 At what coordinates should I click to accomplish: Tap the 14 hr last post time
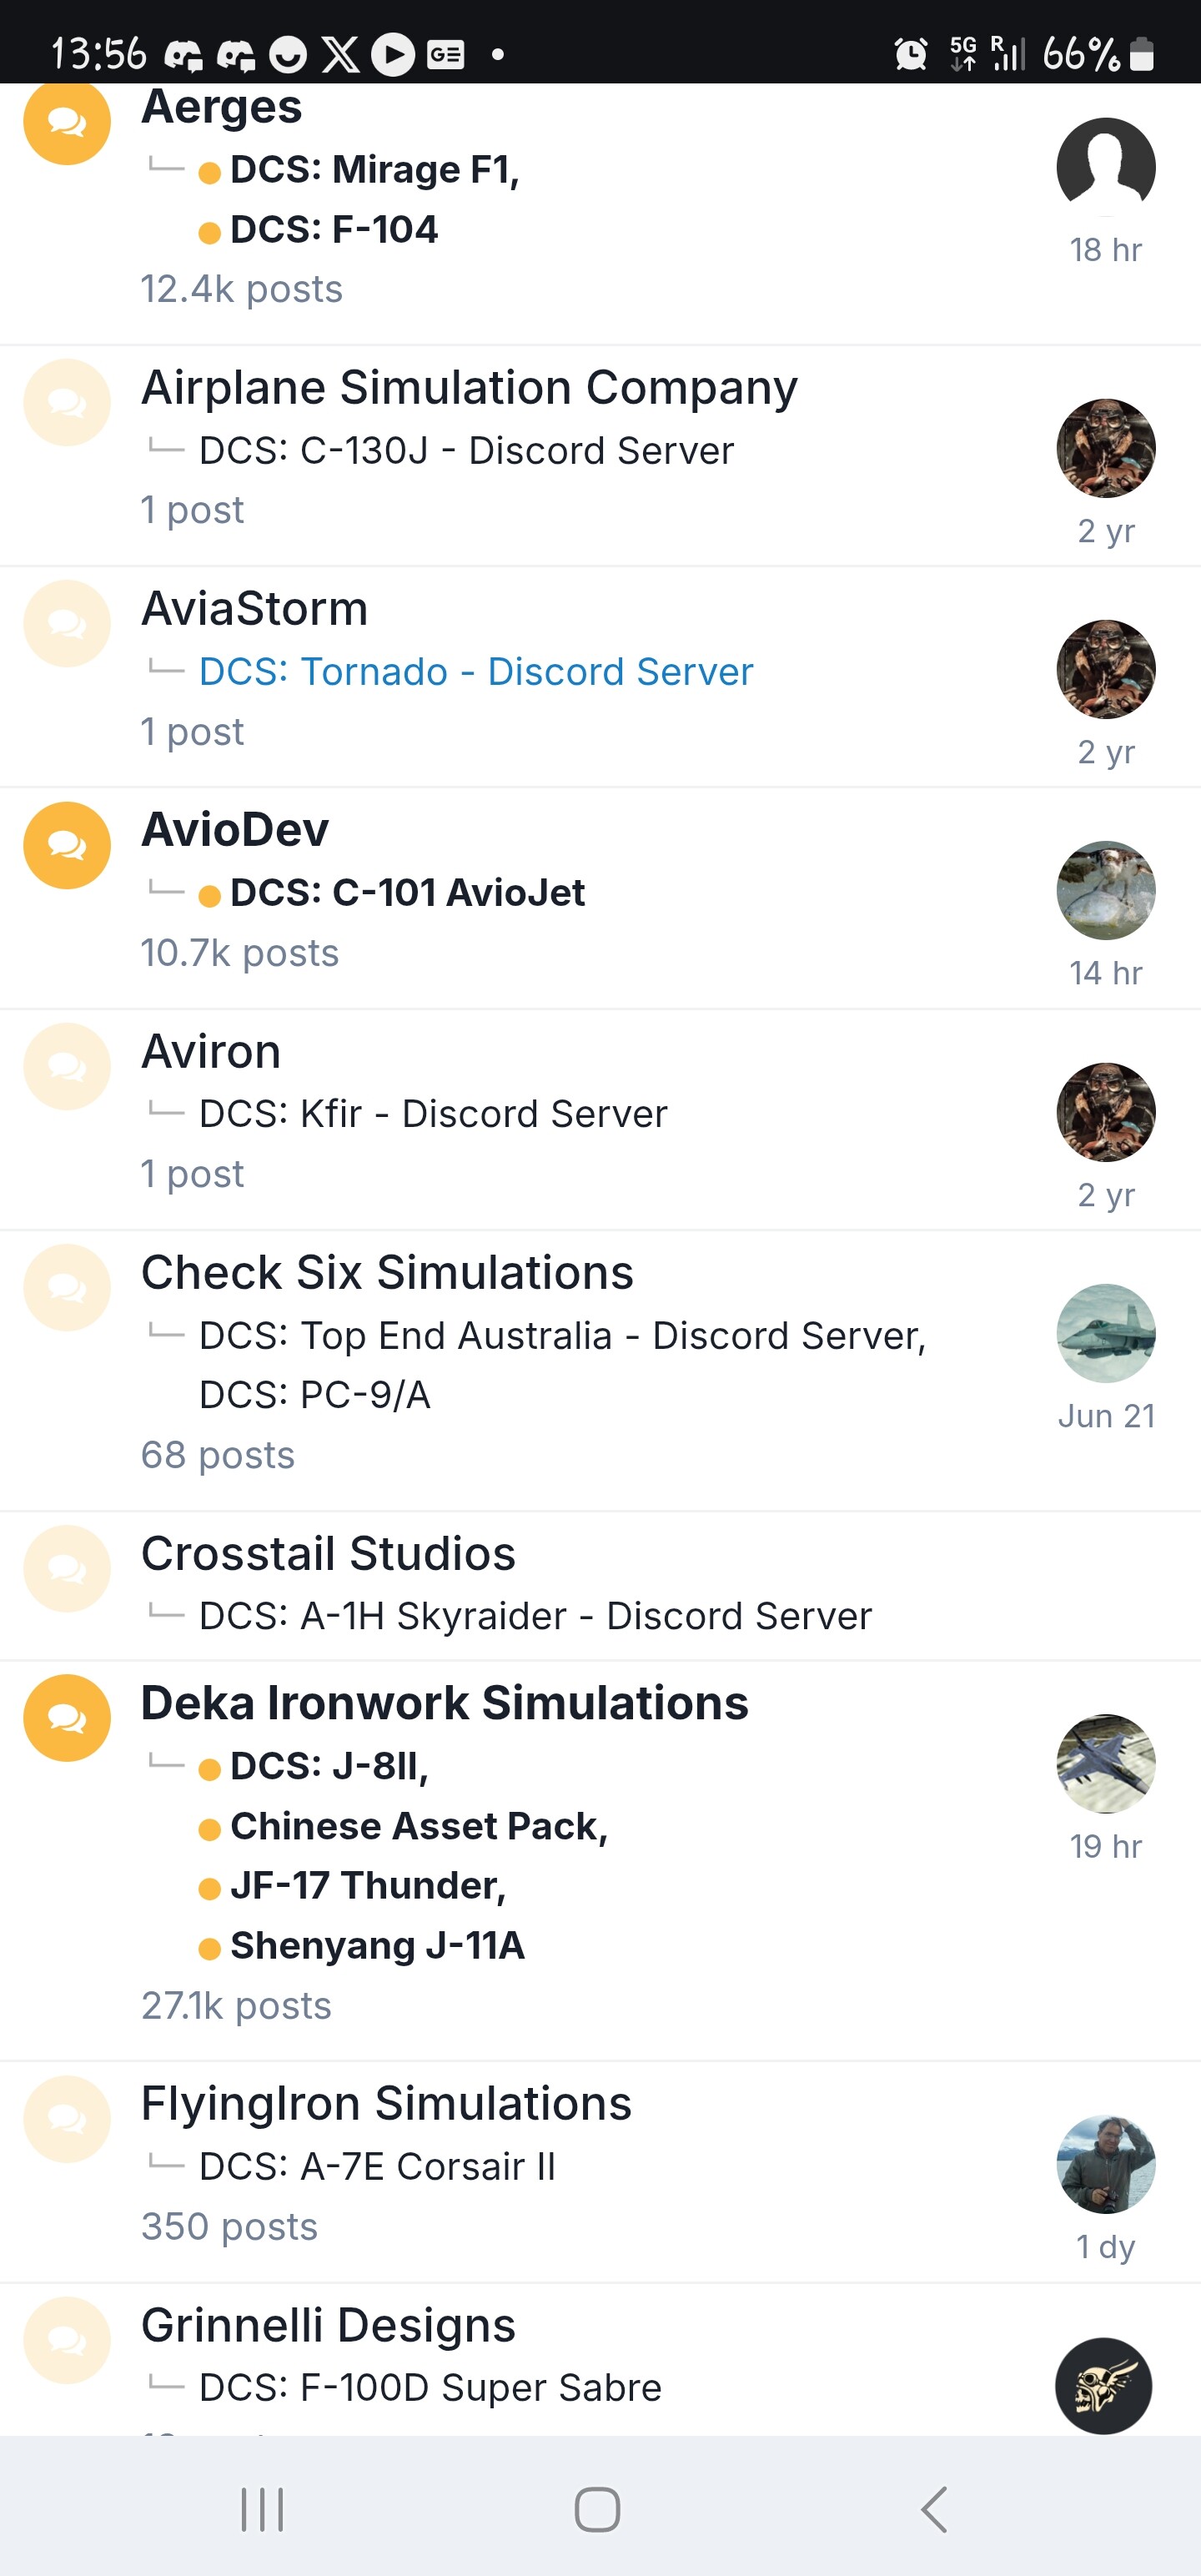1106,973
